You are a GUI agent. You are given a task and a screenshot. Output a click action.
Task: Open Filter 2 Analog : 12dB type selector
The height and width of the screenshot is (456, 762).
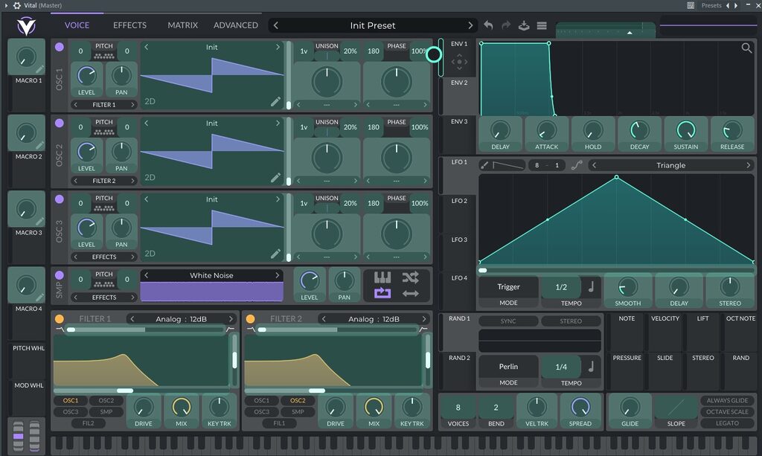[374, 319]
